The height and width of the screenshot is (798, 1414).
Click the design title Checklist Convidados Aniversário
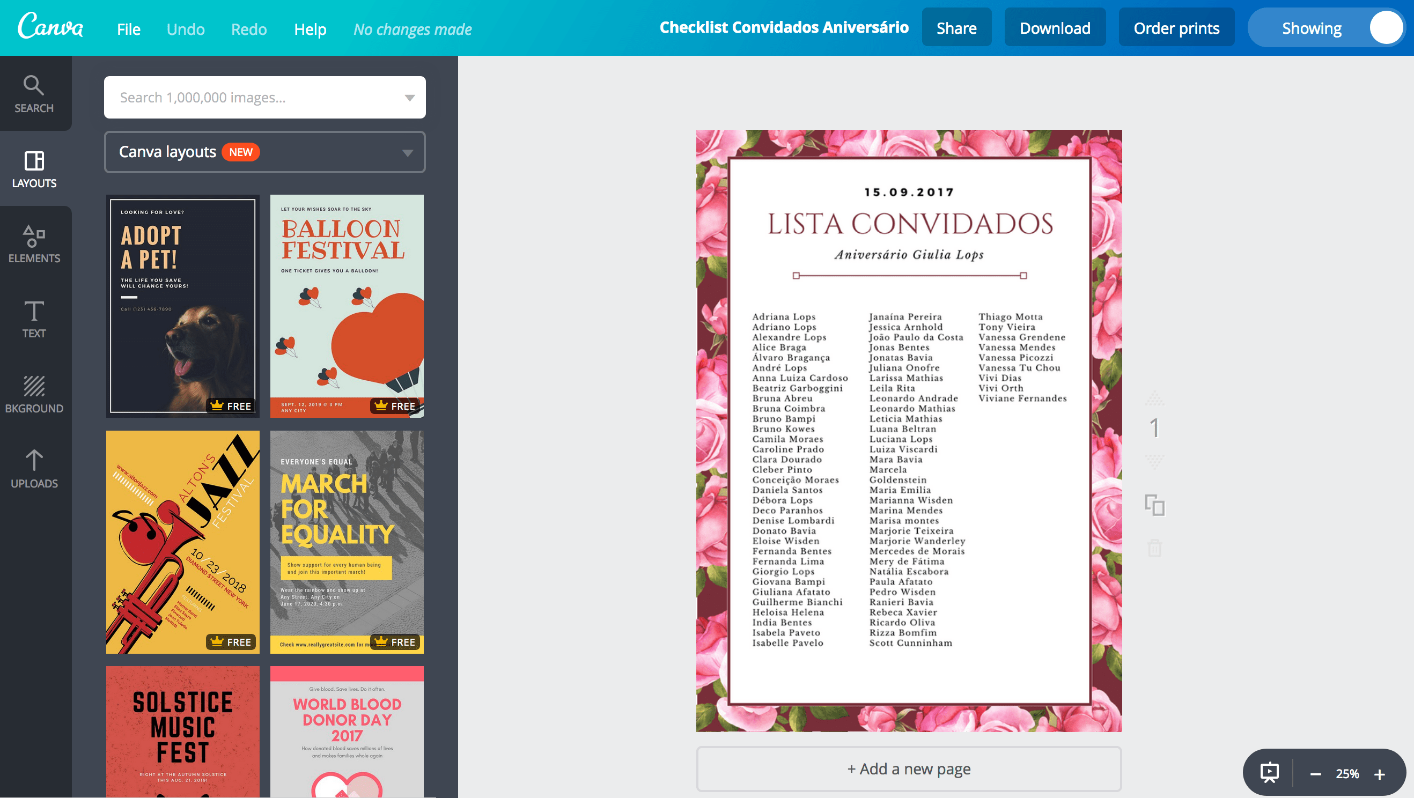[x=784, y=27]
